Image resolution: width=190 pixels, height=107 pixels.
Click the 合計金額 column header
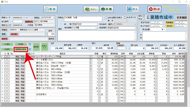141,54
